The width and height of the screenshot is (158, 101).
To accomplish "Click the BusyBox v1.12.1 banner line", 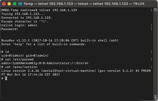I will click(60, 40).
